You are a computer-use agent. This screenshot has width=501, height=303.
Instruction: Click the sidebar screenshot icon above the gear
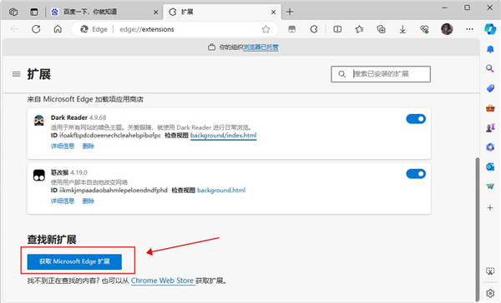pos(490,271)
